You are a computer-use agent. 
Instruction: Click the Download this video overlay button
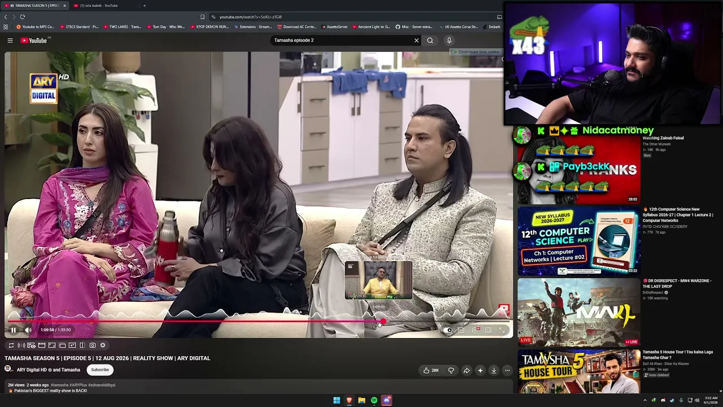pos(475,52)
